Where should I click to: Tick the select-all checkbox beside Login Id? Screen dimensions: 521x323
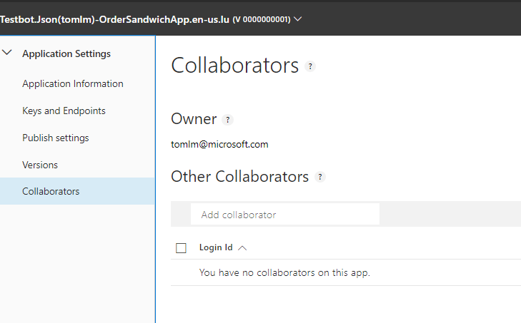[181, 248]
